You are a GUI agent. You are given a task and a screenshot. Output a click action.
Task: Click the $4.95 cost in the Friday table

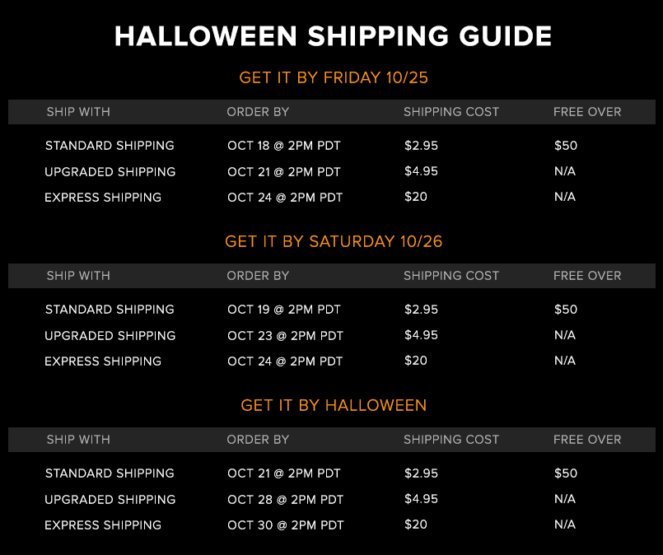click(x=421, y=171)
